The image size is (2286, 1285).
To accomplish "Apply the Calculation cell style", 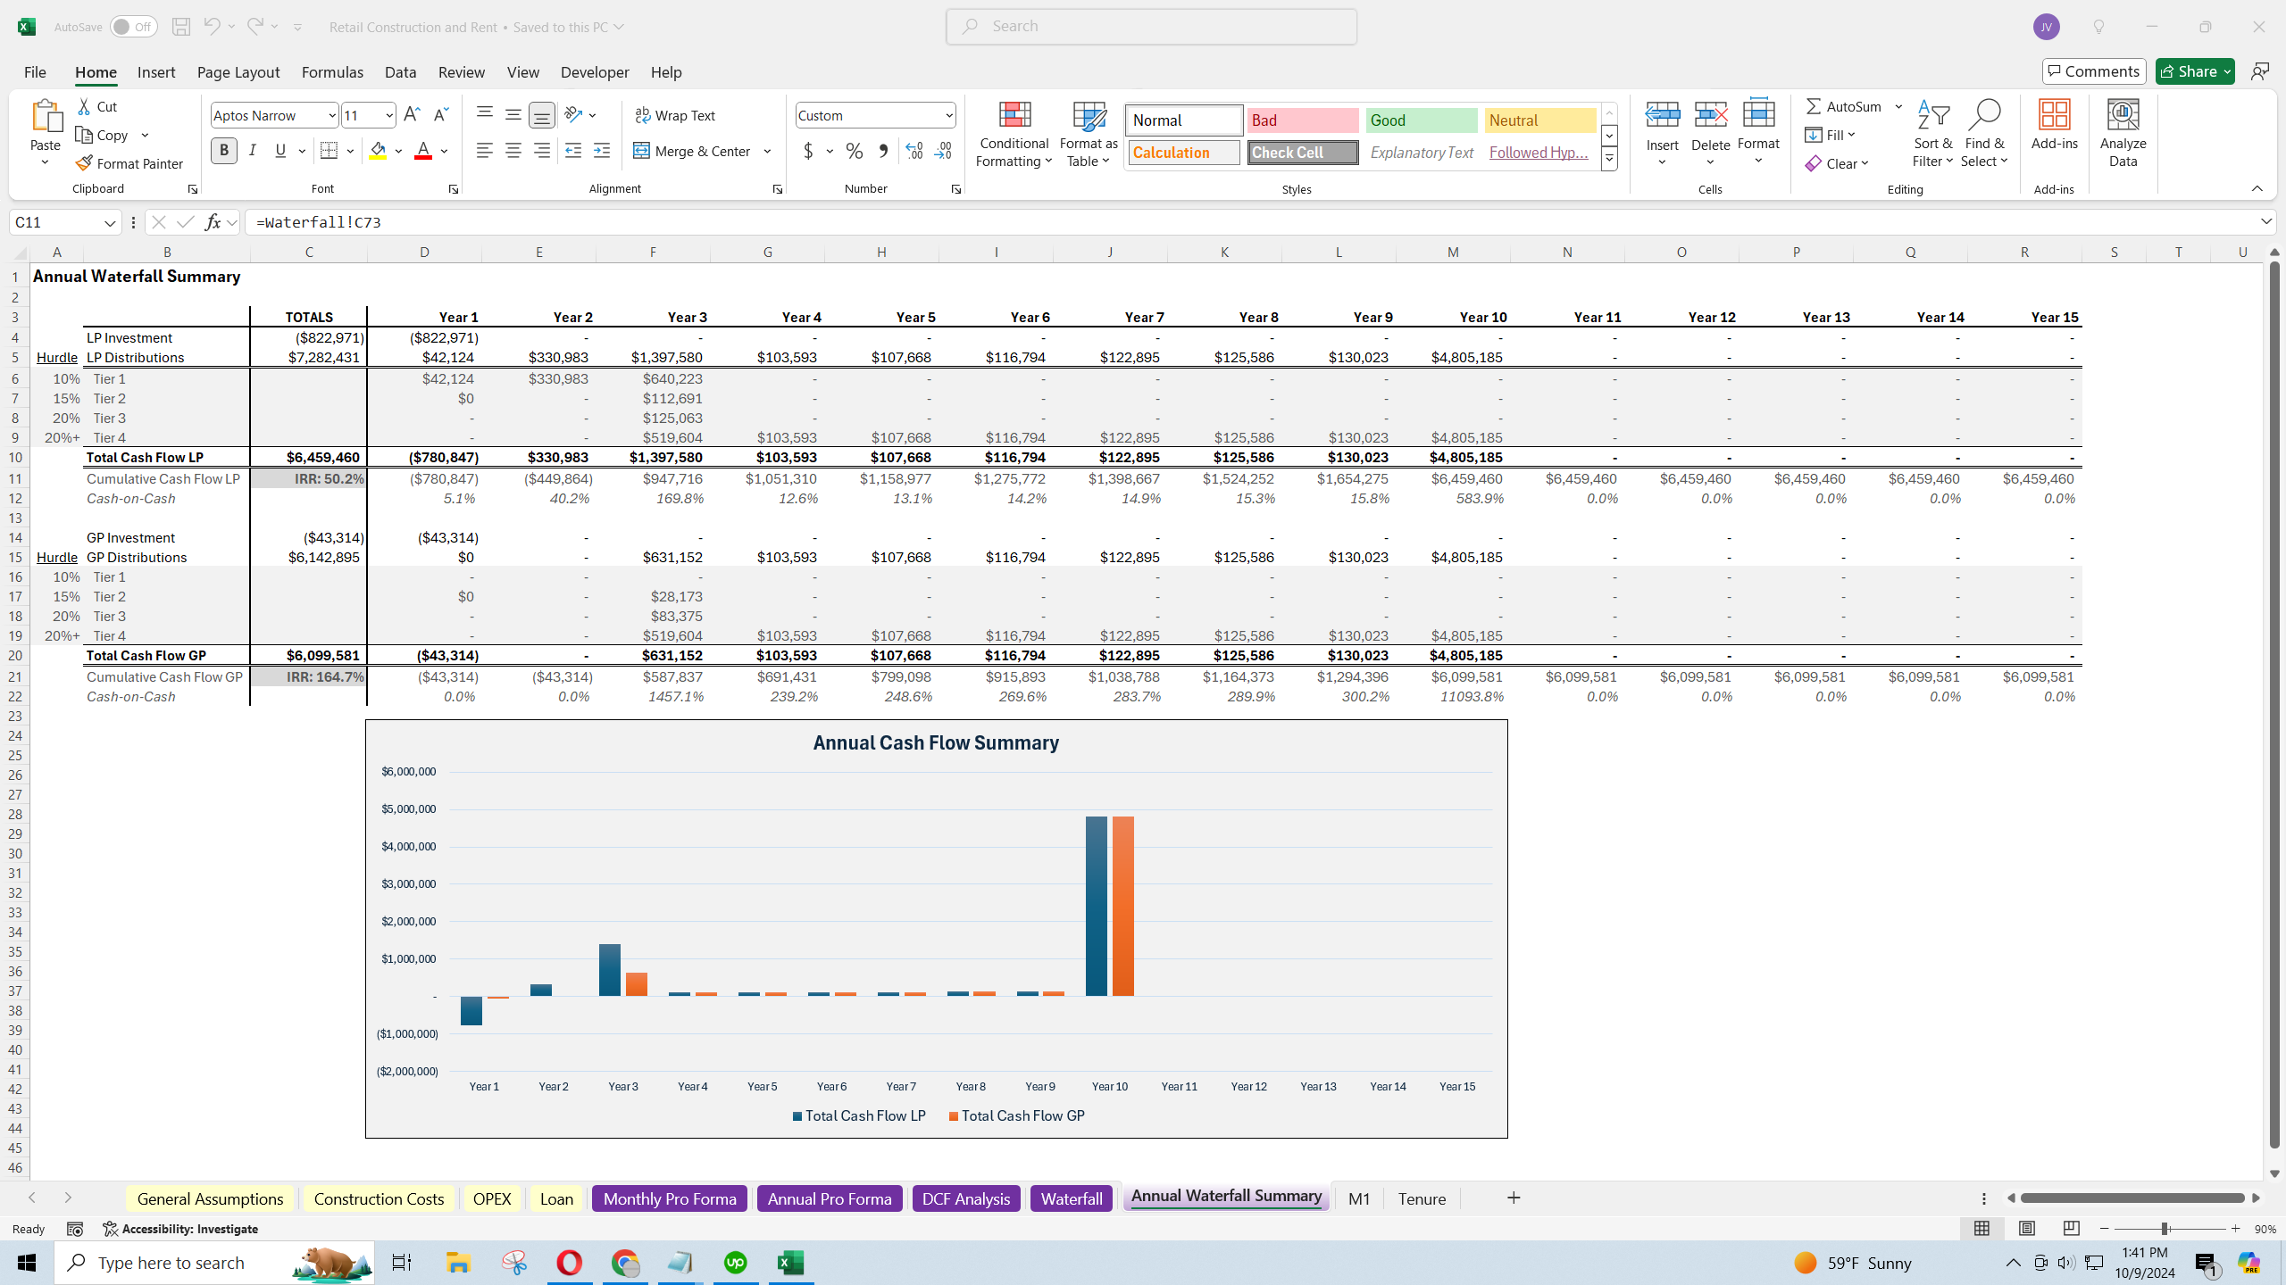I will [1184, 153].
